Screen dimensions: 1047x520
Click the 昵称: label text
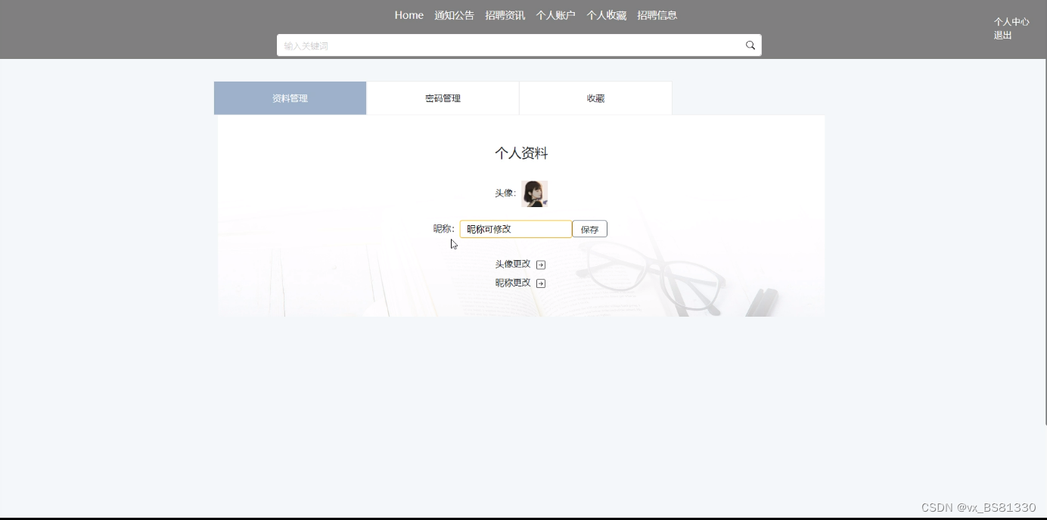click(x=444, y=229)
